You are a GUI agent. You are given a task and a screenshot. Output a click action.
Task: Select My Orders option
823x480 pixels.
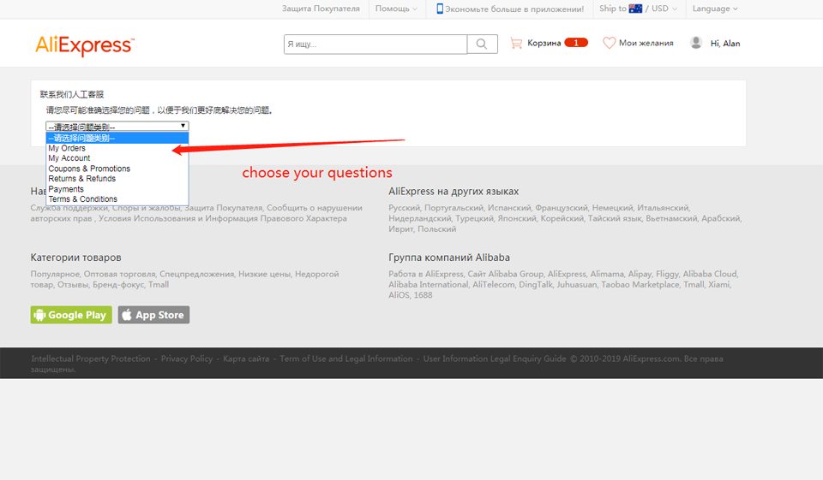point(117,148)
